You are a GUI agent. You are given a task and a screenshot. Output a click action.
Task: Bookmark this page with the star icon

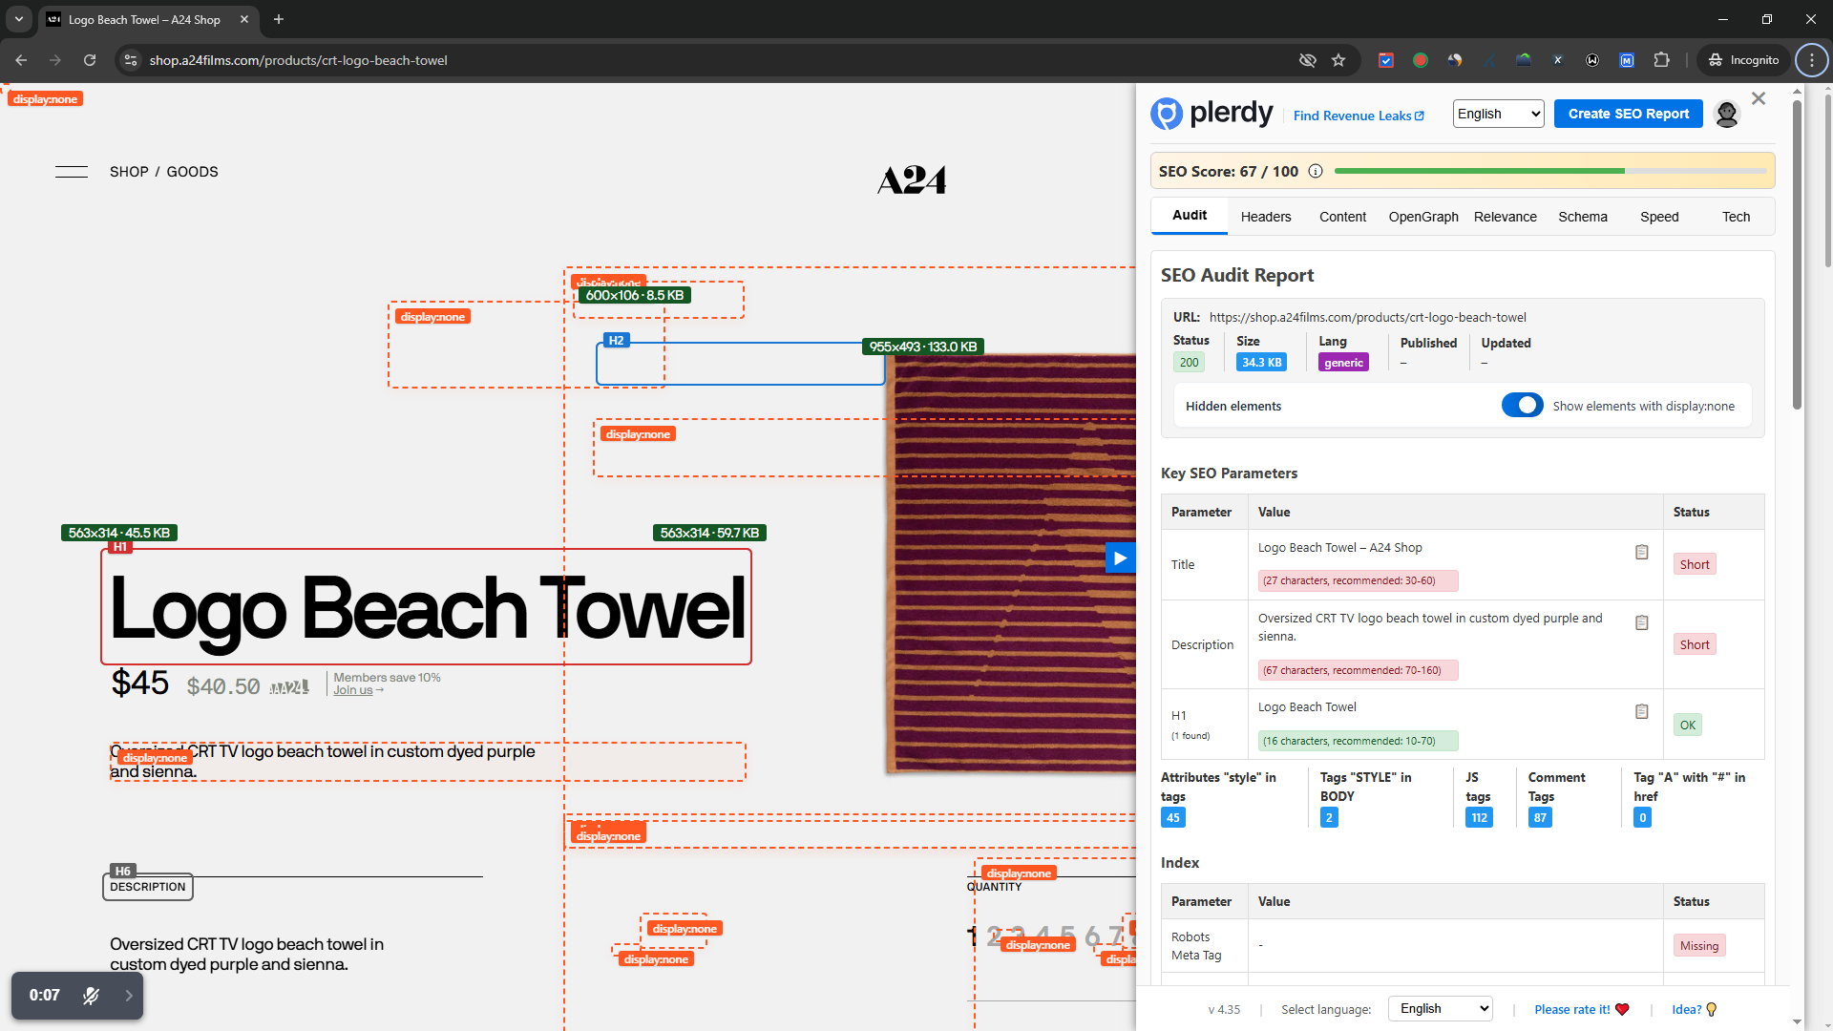[1338, 60]
